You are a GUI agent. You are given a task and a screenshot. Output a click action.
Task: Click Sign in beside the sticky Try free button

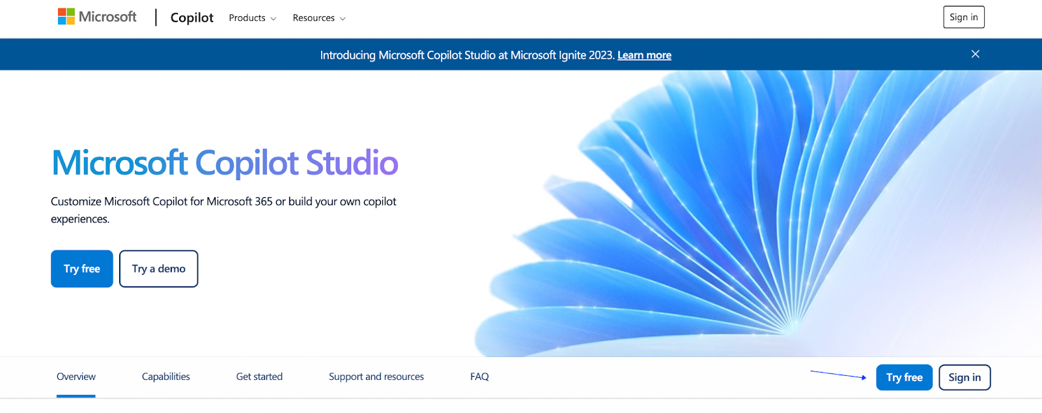click(965, 377)
